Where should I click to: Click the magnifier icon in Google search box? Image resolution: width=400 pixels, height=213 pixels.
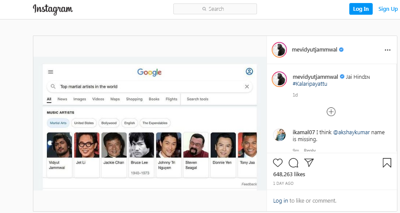tap(53, 87)
